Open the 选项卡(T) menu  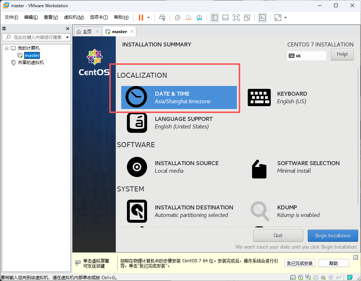(99, 17)
